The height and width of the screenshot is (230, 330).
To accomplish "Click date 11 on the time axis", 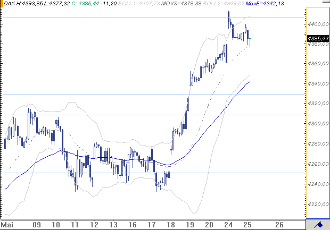I will click(x=75, y=225).
